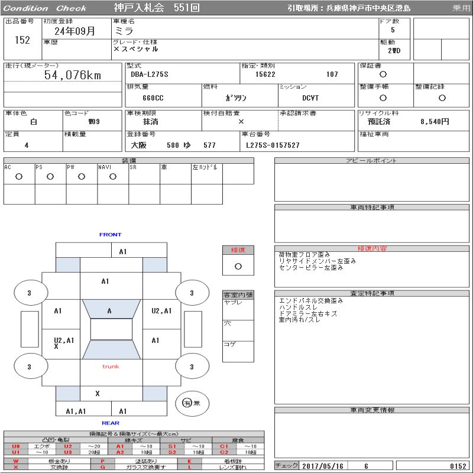This screenshot has width=473, height=473.
Task: Select the アピールポイント section header
Action: 372,161
